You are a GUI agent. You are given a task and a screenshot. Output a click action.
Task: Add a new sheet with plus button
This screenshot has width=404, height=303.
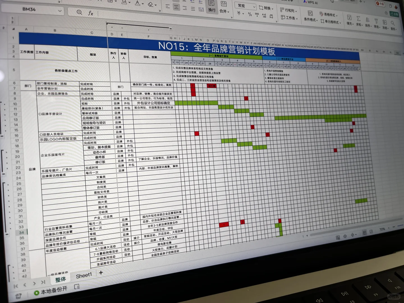tap(101, 272)
